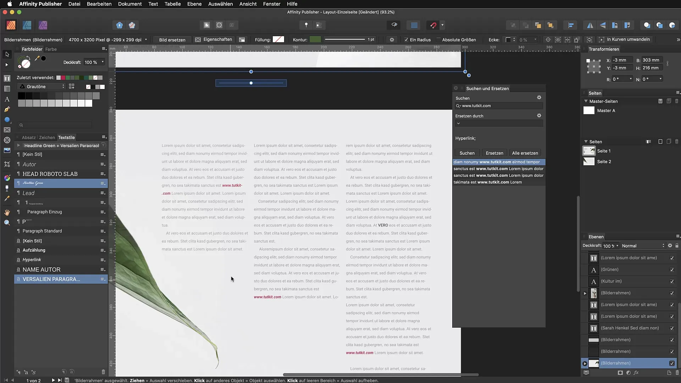Click the Alle ersetzen button
This screenshot has width=681, height=383.
pos(525,153)
